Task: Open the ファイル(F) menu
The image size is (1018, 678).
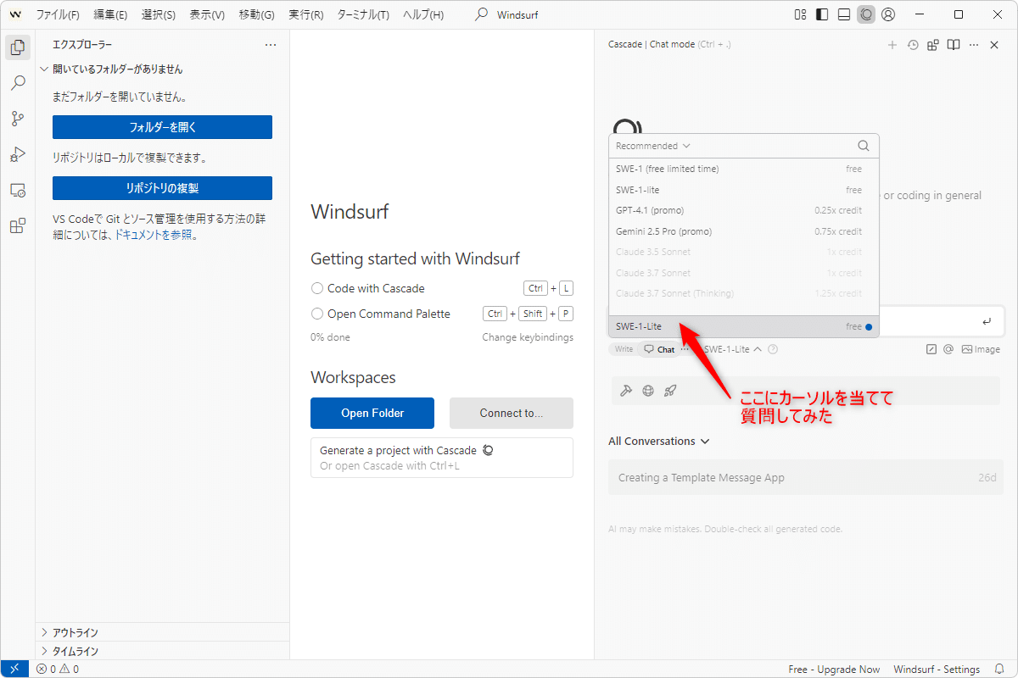Action: coord(58,14)
